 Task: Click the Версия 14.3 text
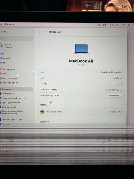pyautogui.click(x=116, y=112)
